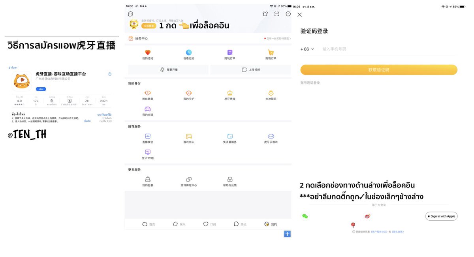The width and height of the screenshot is (474, 257).
Task: Open 虎牙贵族 crown icon
Action: tap(230, 93)
